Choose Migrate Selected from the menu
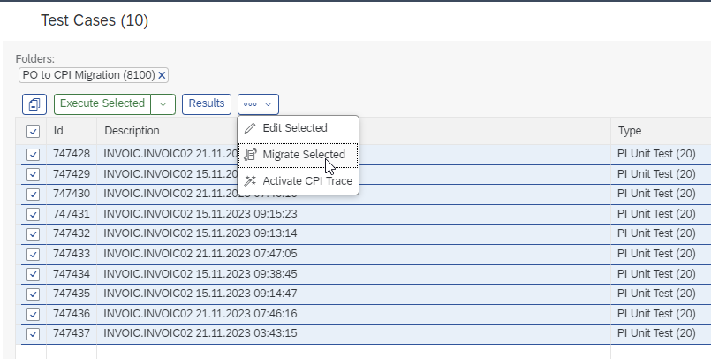This screenshot has height=359, width=711. coord(304,155)
